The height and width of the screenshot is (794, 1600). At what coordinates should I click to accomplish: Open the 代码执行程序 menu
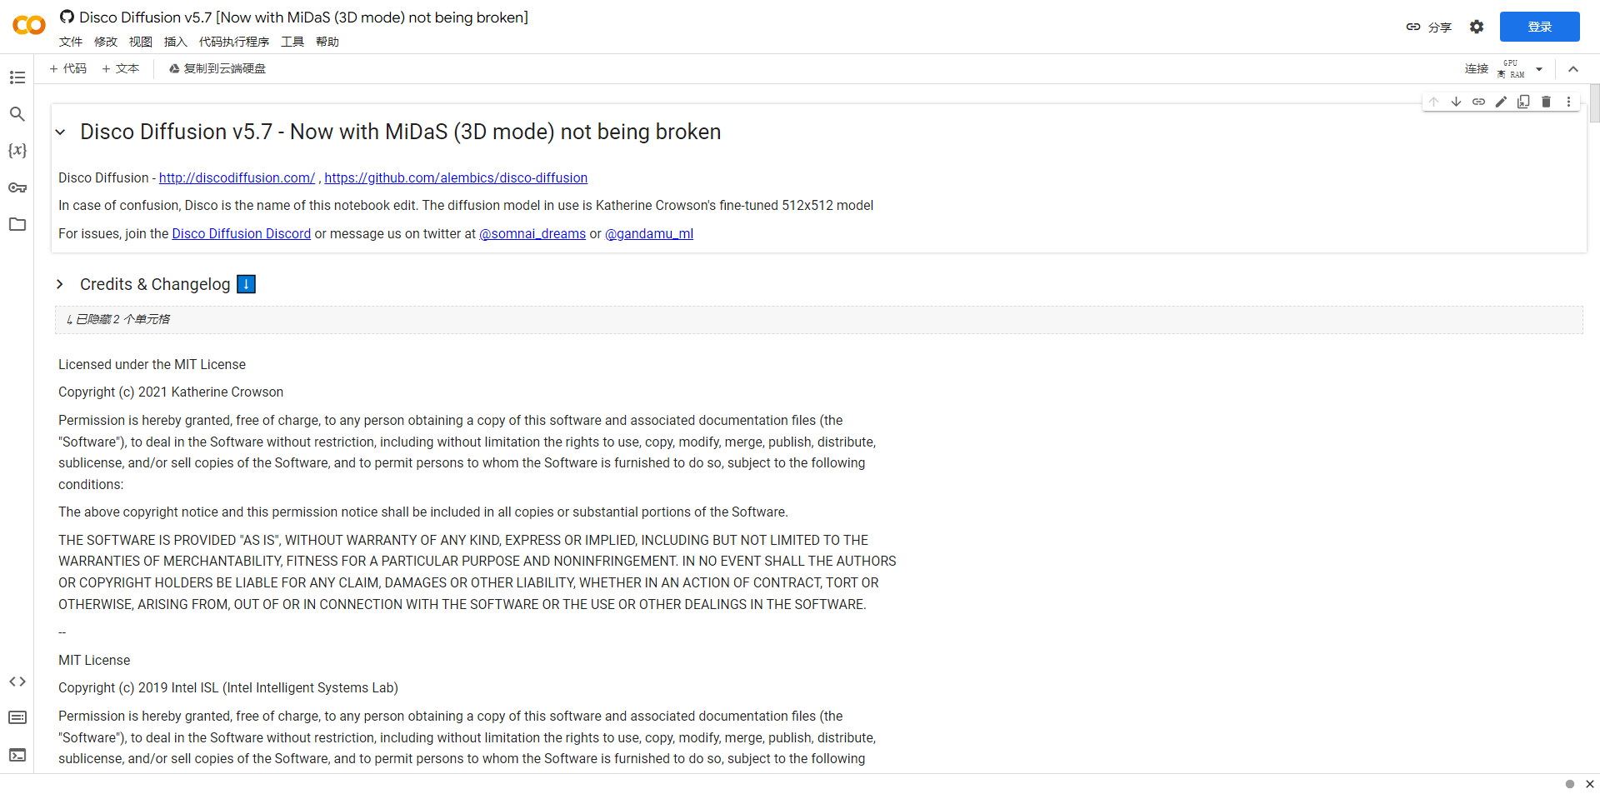[234, 42]
